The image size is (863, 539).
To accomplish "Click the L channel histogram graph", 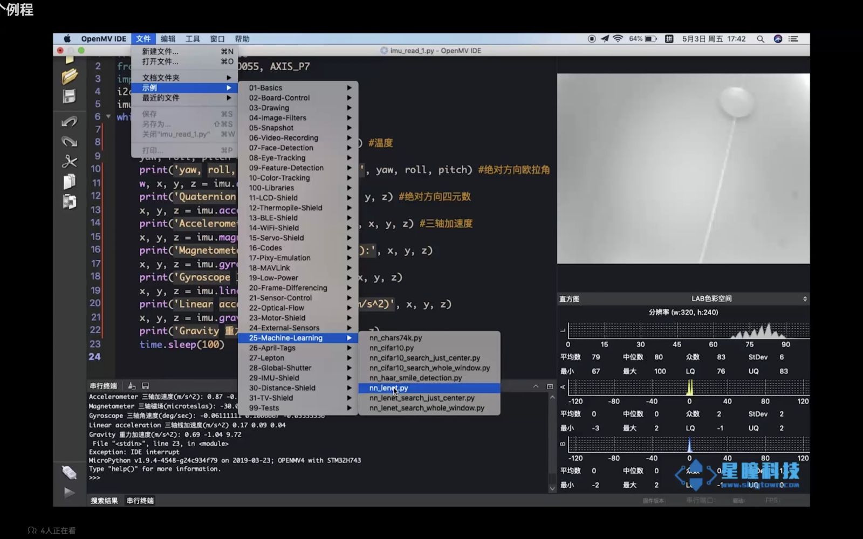I will click(688, 330).
